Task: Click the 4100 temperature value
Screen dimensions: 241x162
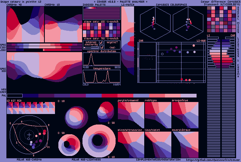Action: pyautogui.click(x=85, y=67)
